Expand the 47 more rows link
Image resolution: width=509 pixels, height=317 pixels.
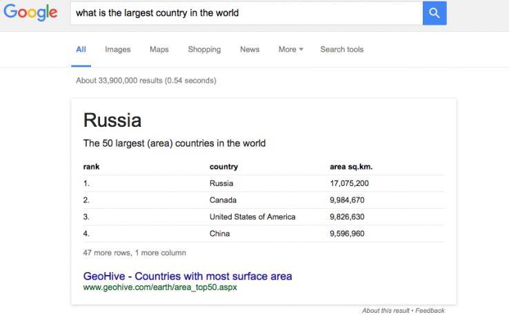tap(134, 253)
